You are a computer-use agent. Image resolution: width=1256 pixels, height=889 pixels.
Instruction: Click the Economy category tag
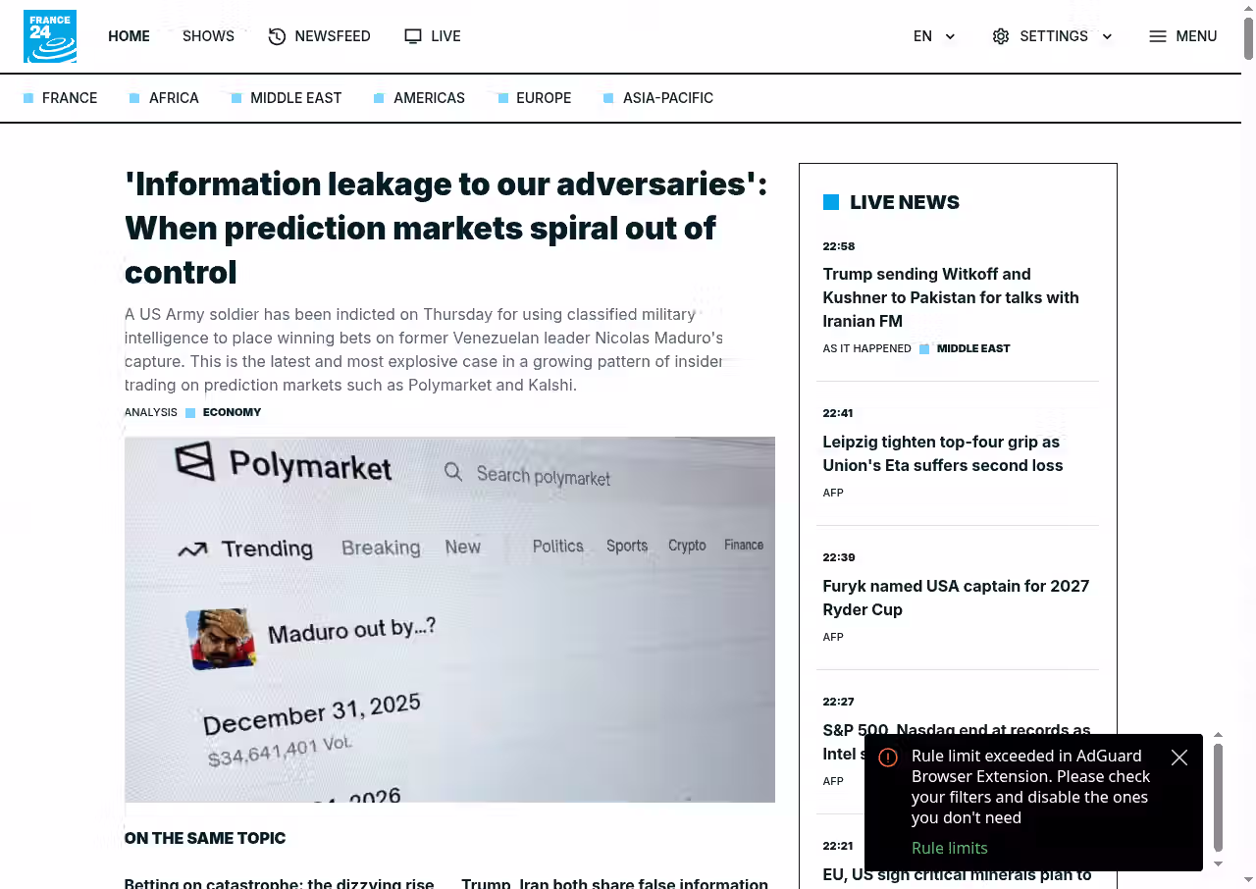tap(232, 412)
